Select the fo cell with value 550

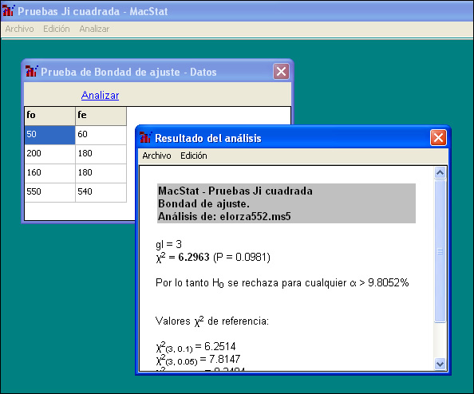pyautogui.click(x=50, y=192)
